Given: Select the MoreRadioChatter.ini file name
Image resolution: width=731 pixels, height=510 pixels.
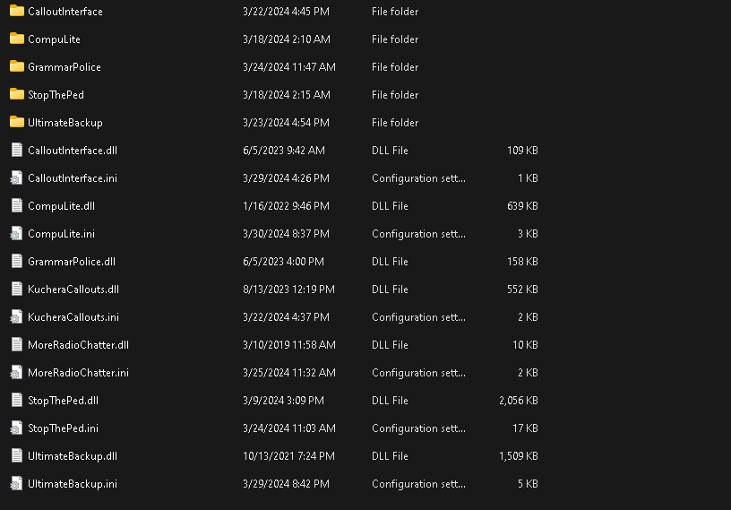Looking at the screenshot, I should click(78, 373).
